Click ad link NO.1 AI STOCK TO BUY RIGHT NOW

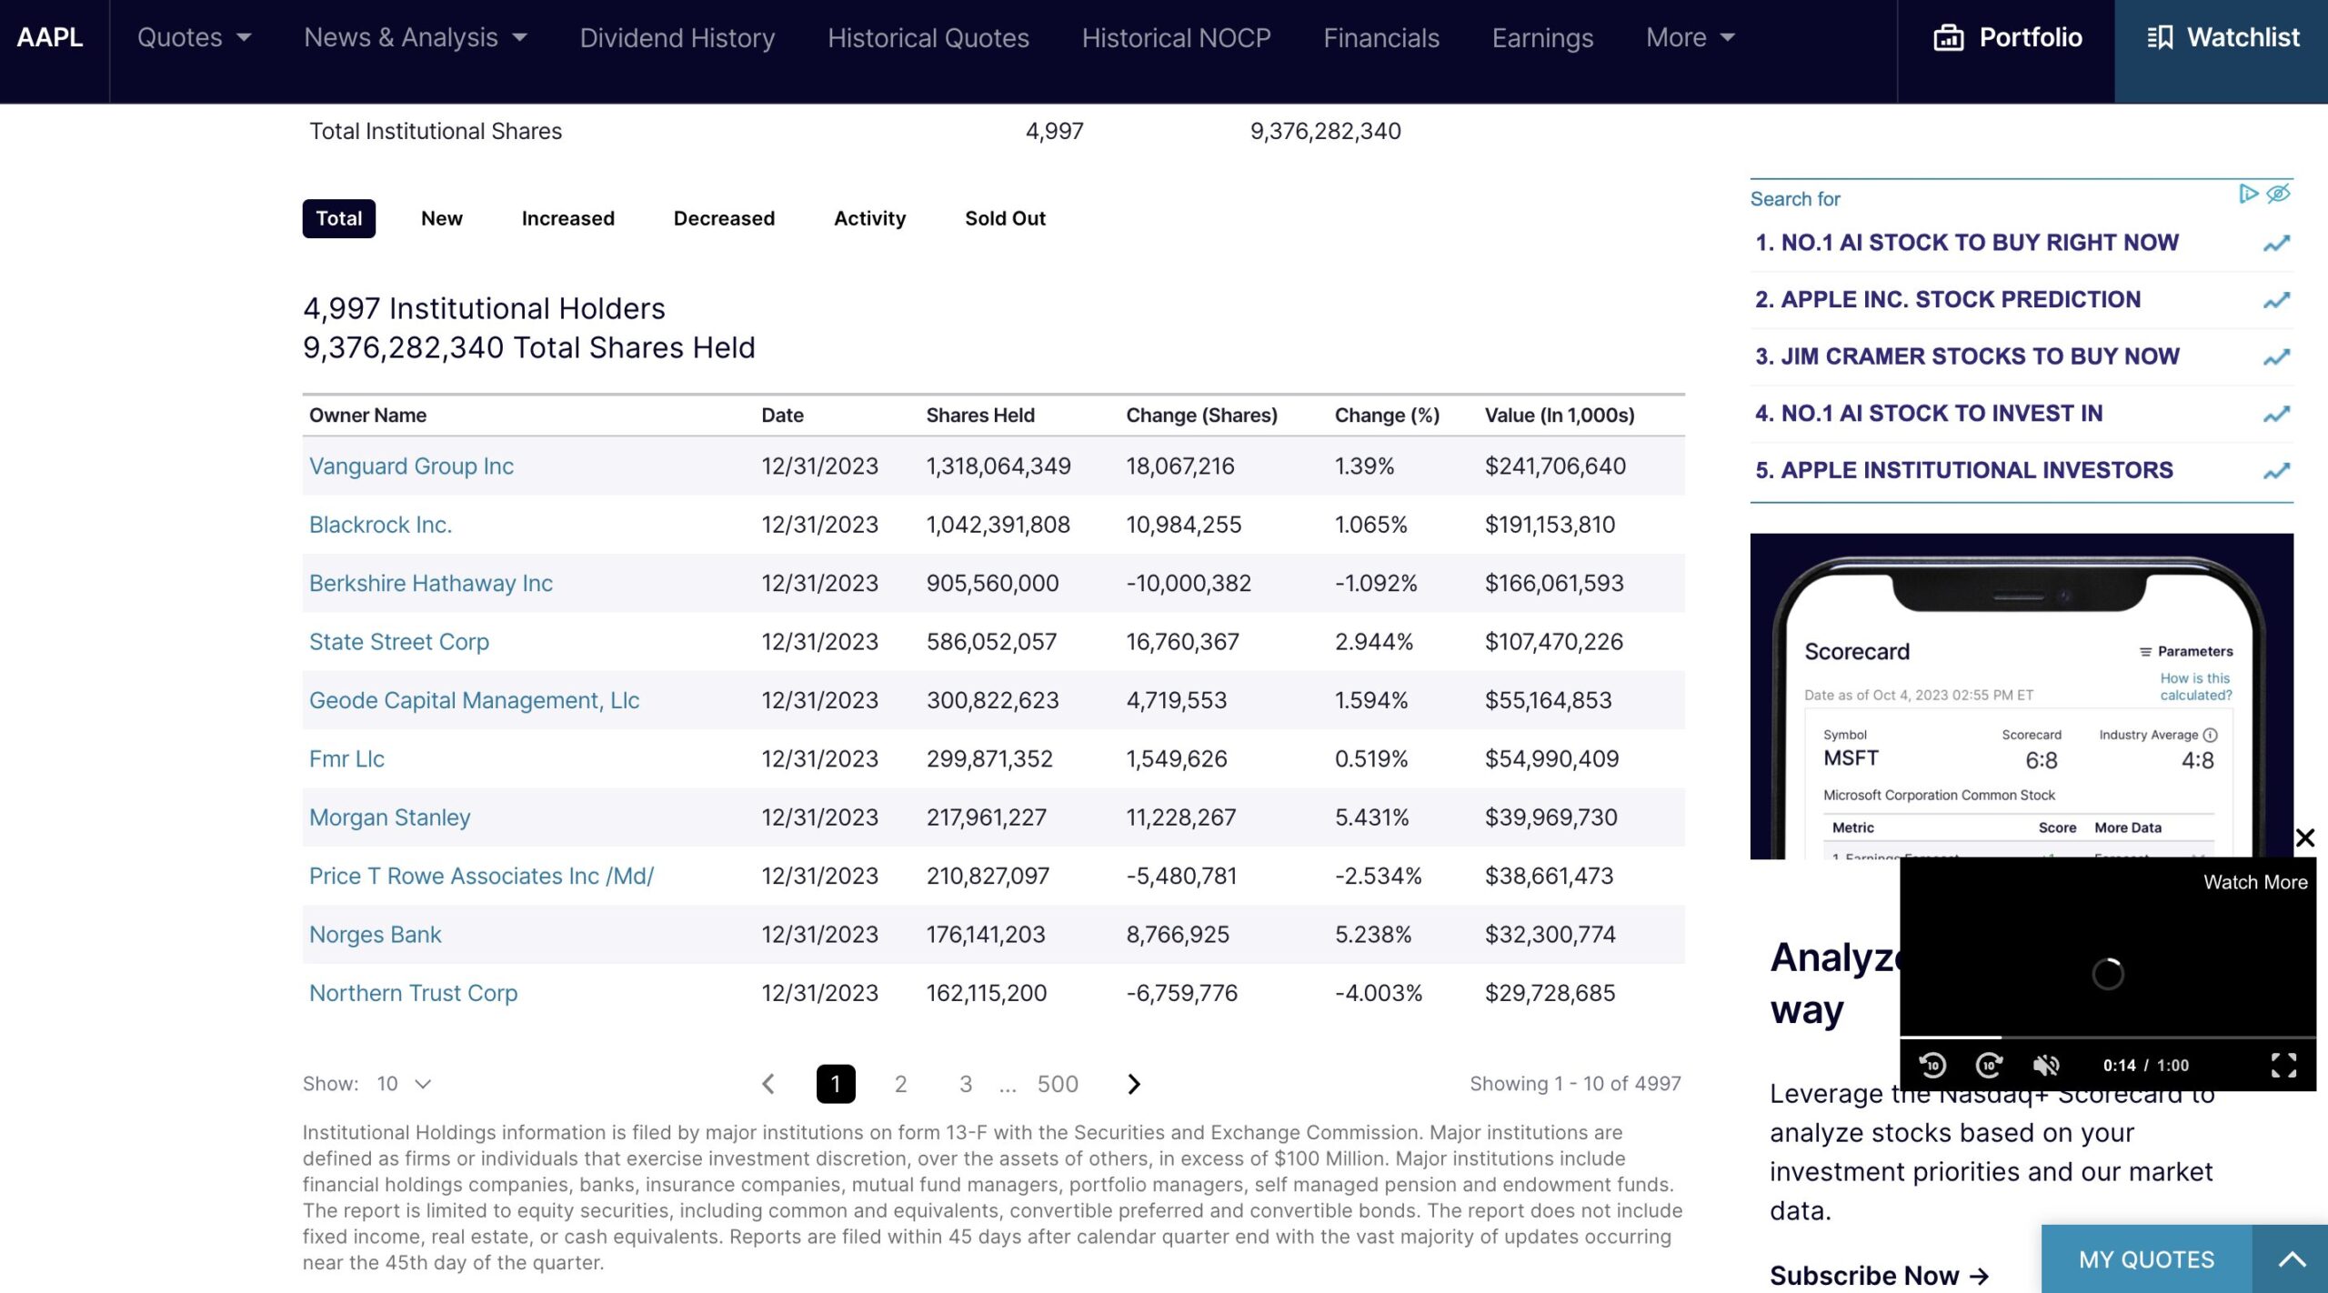click(x=1967, y=243)
